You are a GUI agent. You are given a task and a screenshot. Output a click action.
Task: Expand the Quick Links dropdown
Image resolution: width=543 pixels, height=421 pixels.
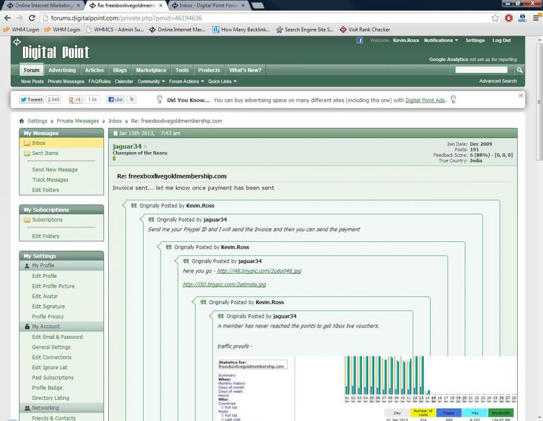click(222, 82)
